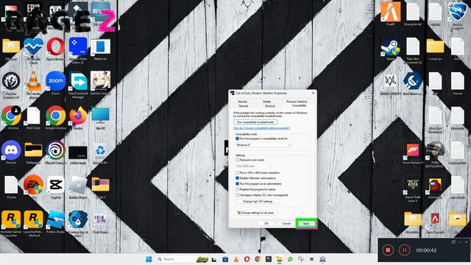Enable Run in 640 x 480 screen resolution
The width and height of the screenshot is (471, 265).
(x=237, y=173)
